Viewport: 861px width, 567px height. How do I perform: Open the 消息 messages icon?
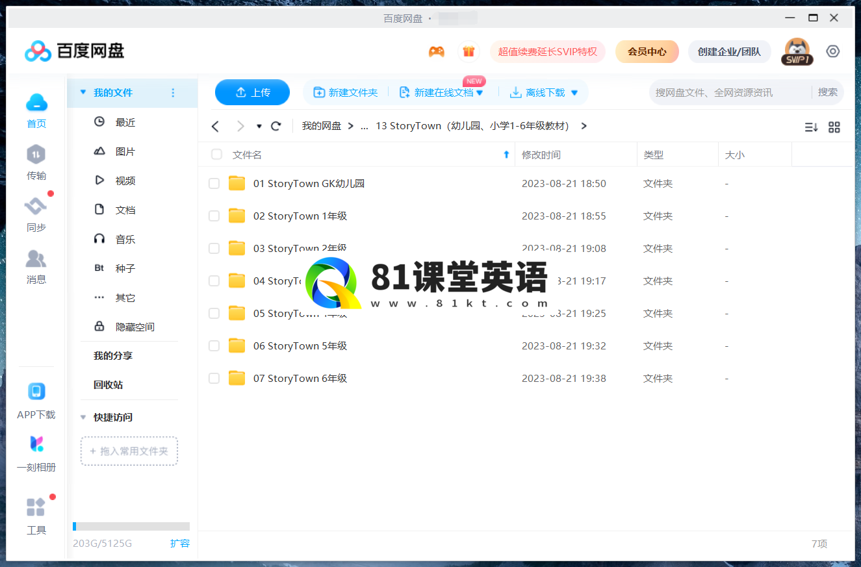click(x=36, y=258)
